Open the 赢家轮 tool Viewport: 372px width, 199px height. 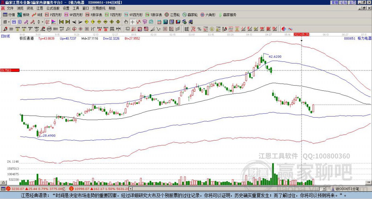point(190,15)
